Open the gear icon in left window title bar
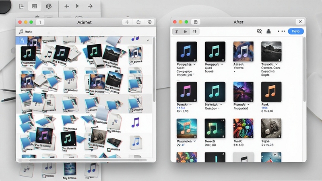The image size is (322, 181). tap(149, 22)
